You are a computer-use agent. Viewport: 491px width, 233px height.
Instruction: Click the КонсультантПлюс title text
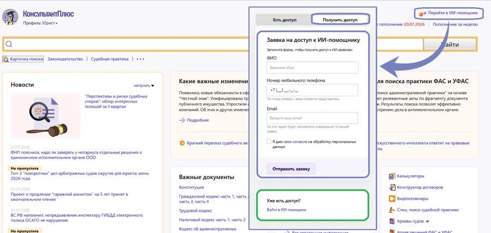tap(48, 14)
